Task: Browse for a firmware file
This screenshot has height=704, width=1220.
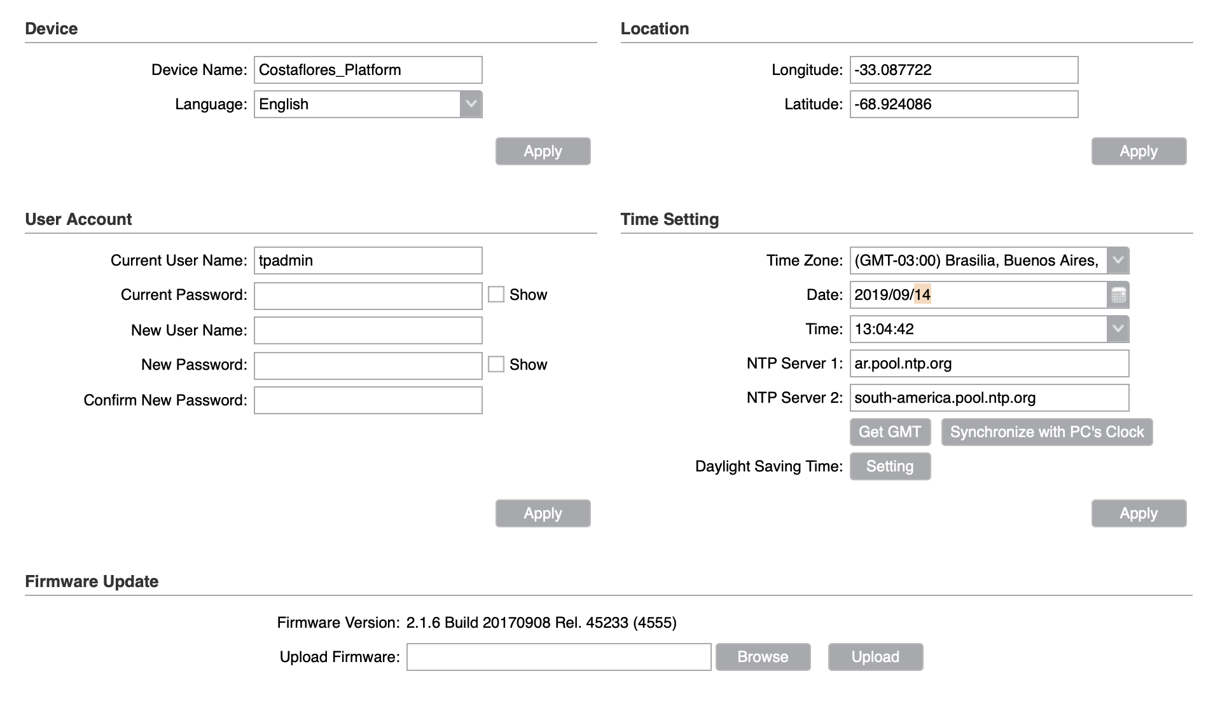Action: (x=763, y=657)
